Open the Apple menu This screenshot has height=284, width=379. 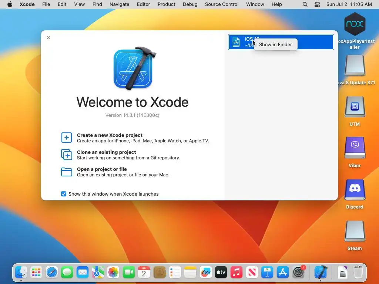10,4
